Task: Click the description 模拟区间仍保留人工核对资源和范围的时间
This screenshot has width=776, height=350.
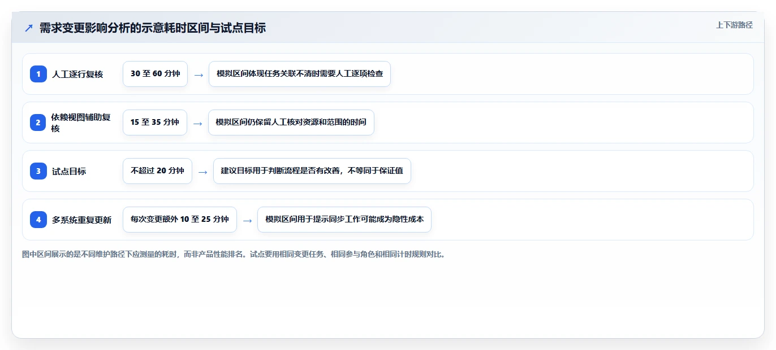Action: click(291, 123)
